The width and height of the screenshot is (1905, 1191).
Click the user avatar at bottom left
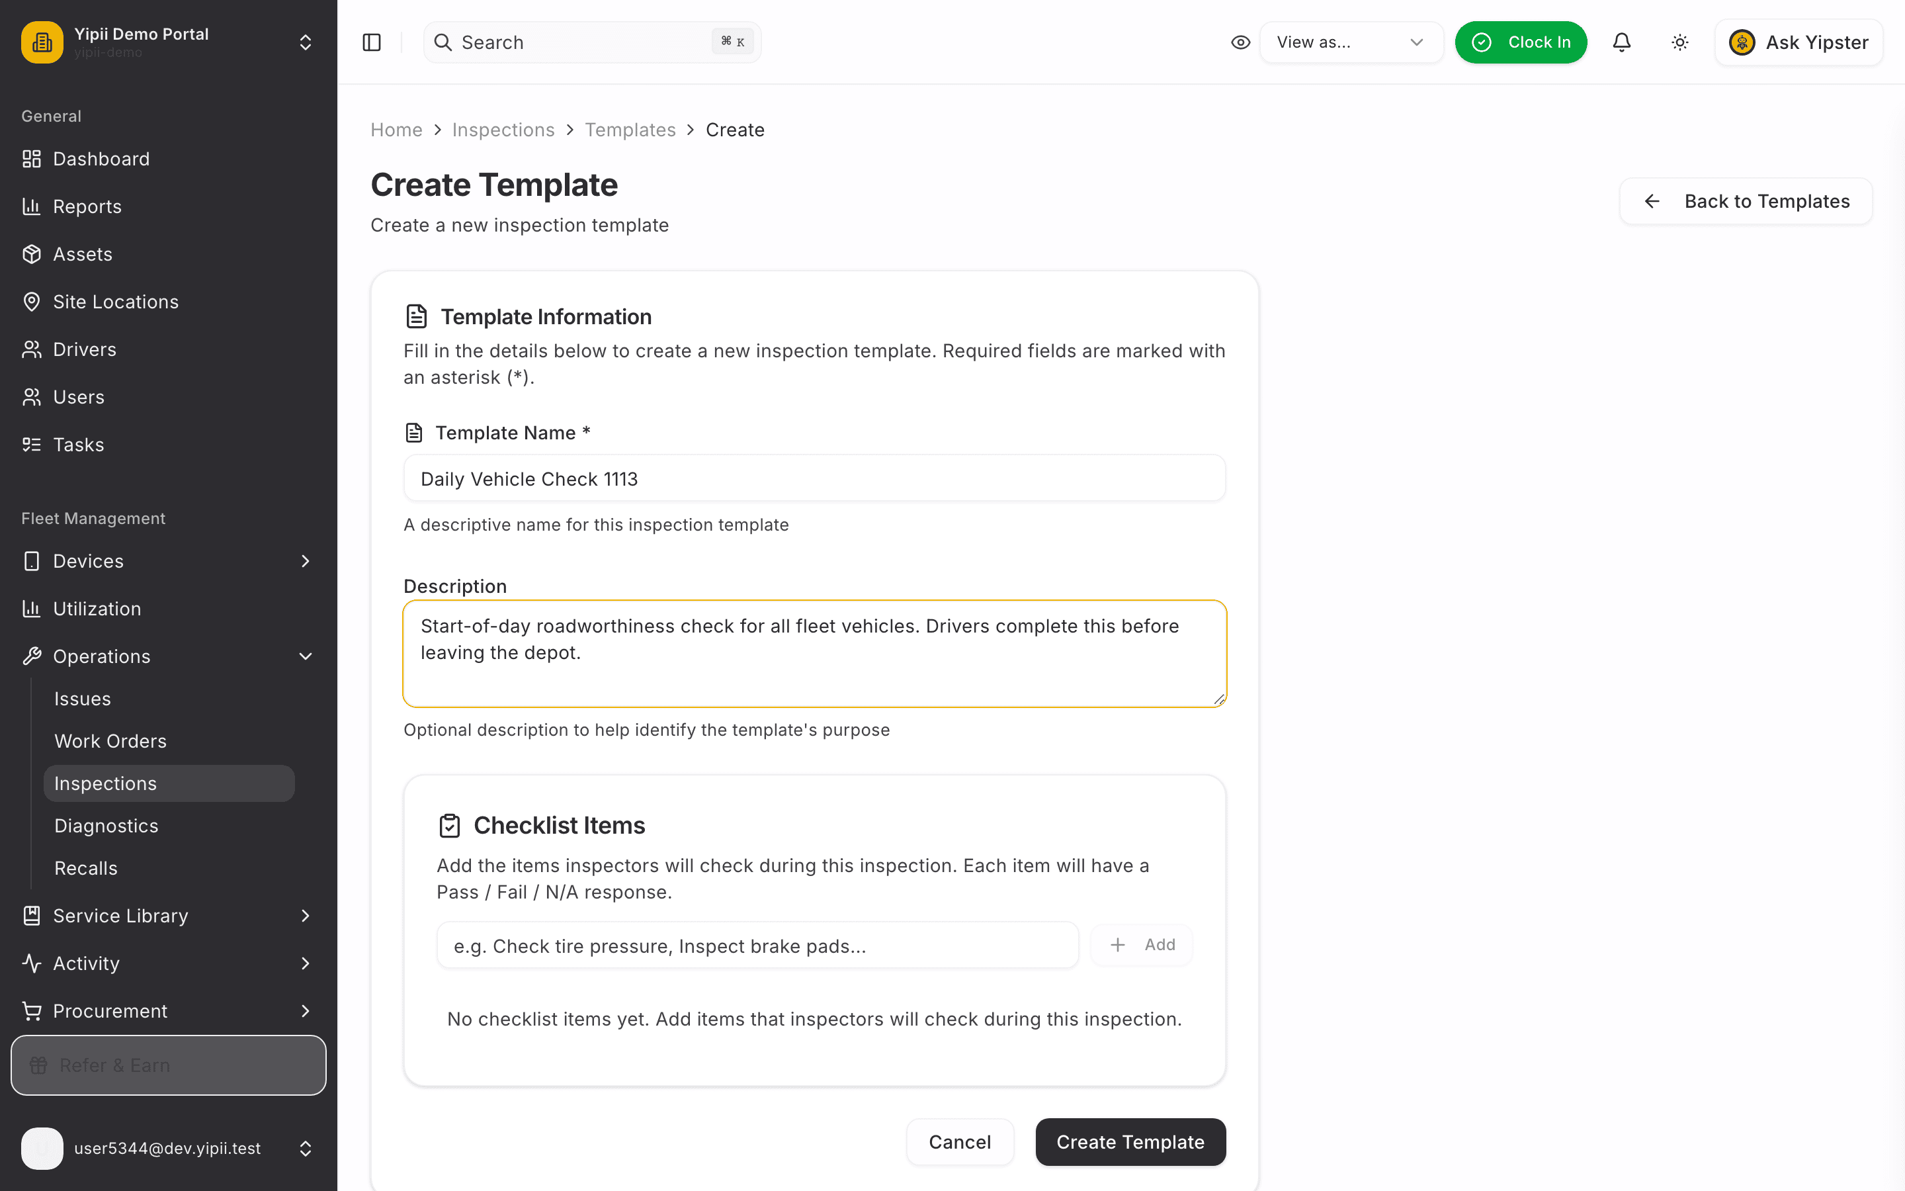click(42, 1149)
